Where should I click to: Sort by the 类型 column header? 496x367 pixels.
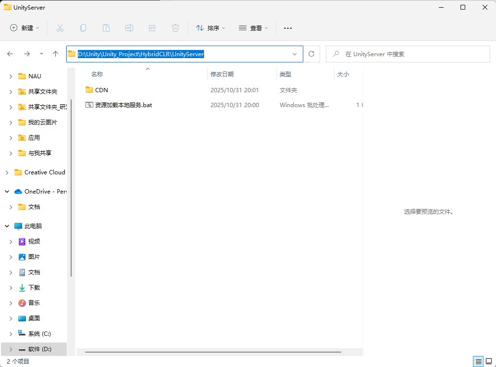point(285,74)
